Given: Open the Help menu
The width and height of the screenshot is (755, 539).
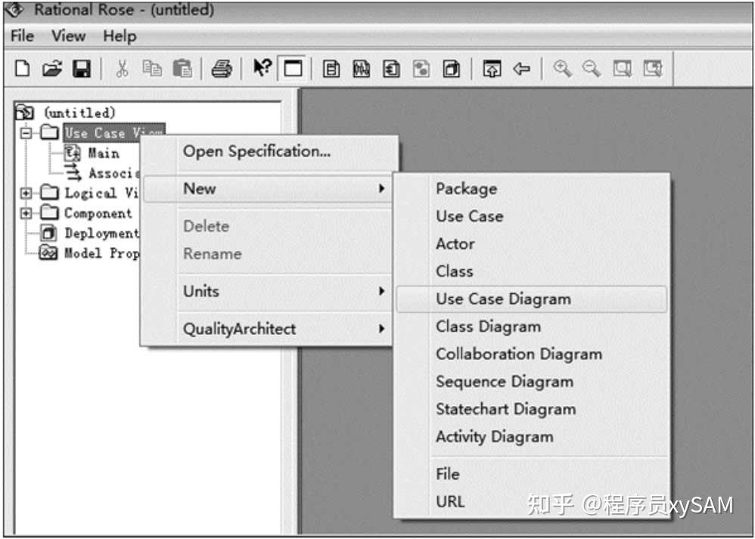Looking at the screenshot, I should point(120,36).
